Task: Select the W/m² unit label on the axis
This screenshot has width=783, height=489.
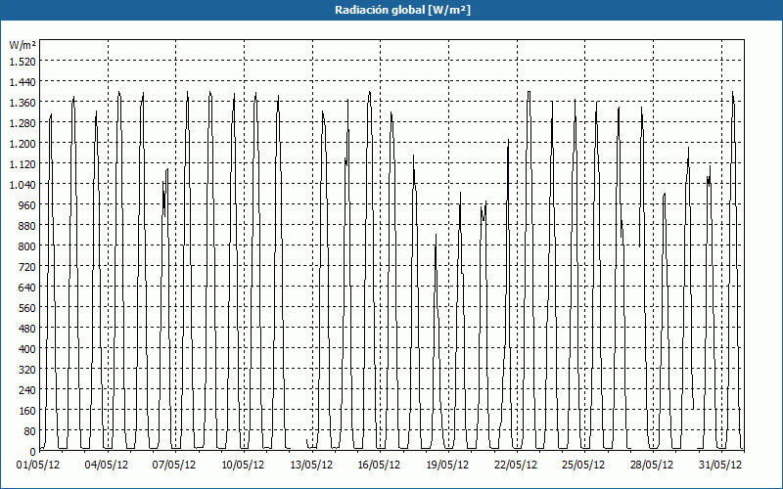Action: (22, 45)
